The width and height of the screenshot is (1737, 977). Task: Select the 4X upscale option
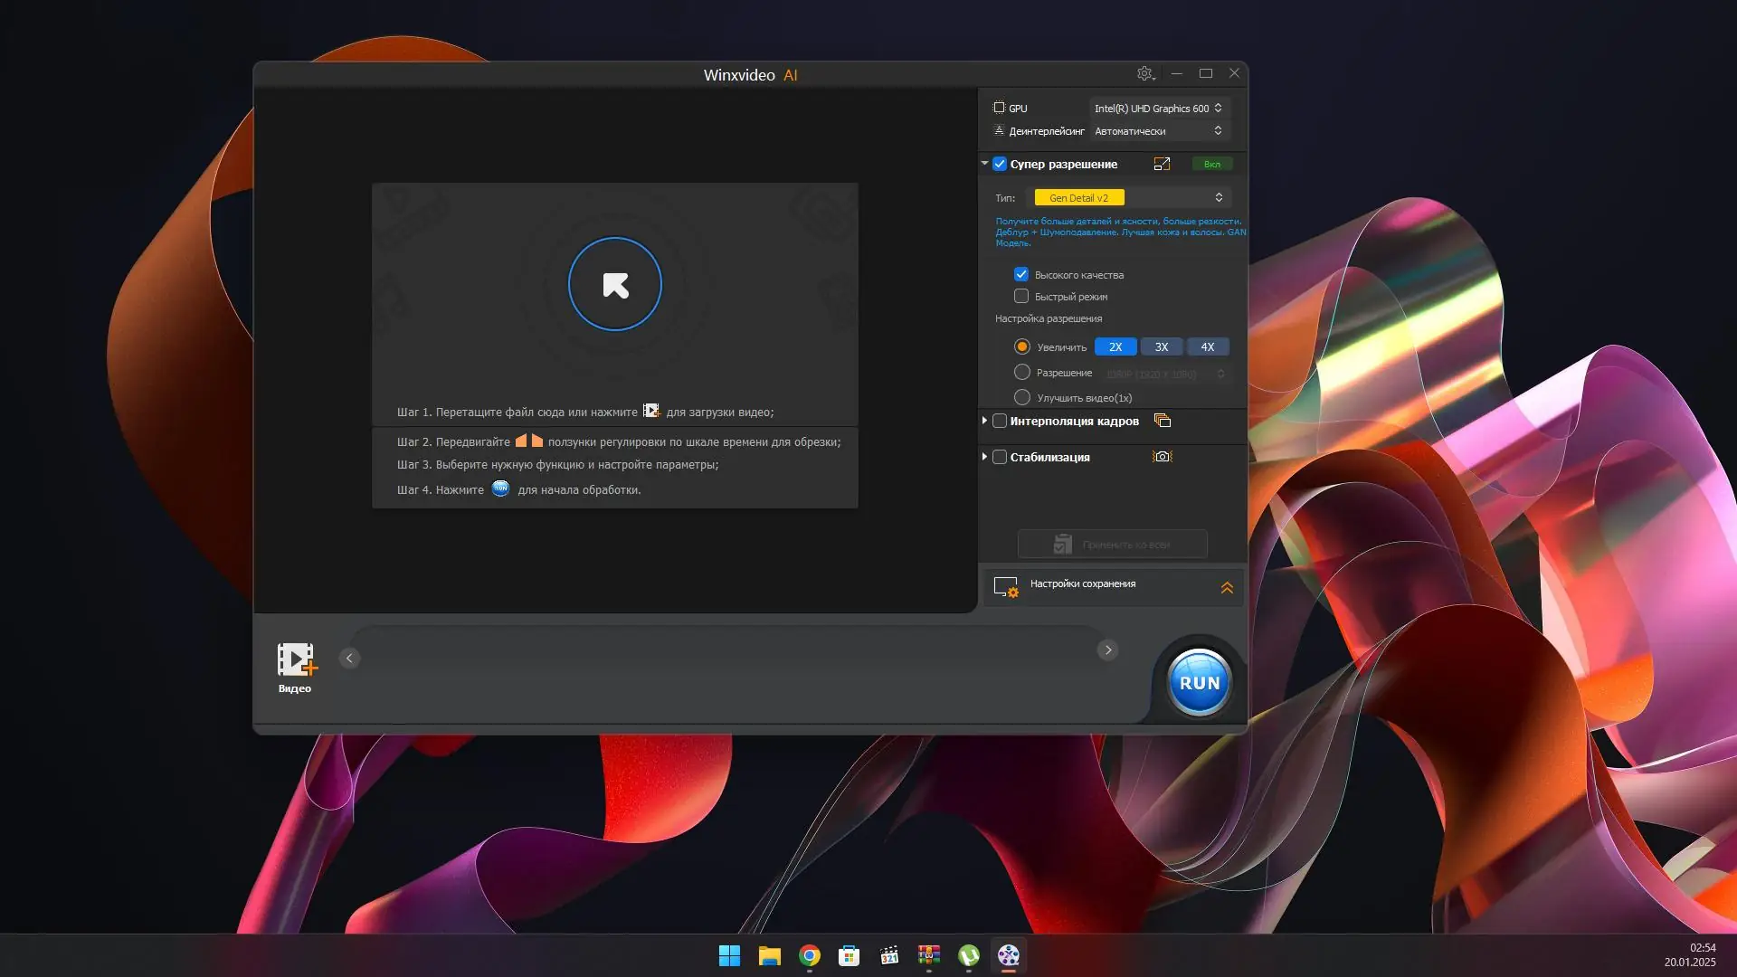[x=1207, y=346]
